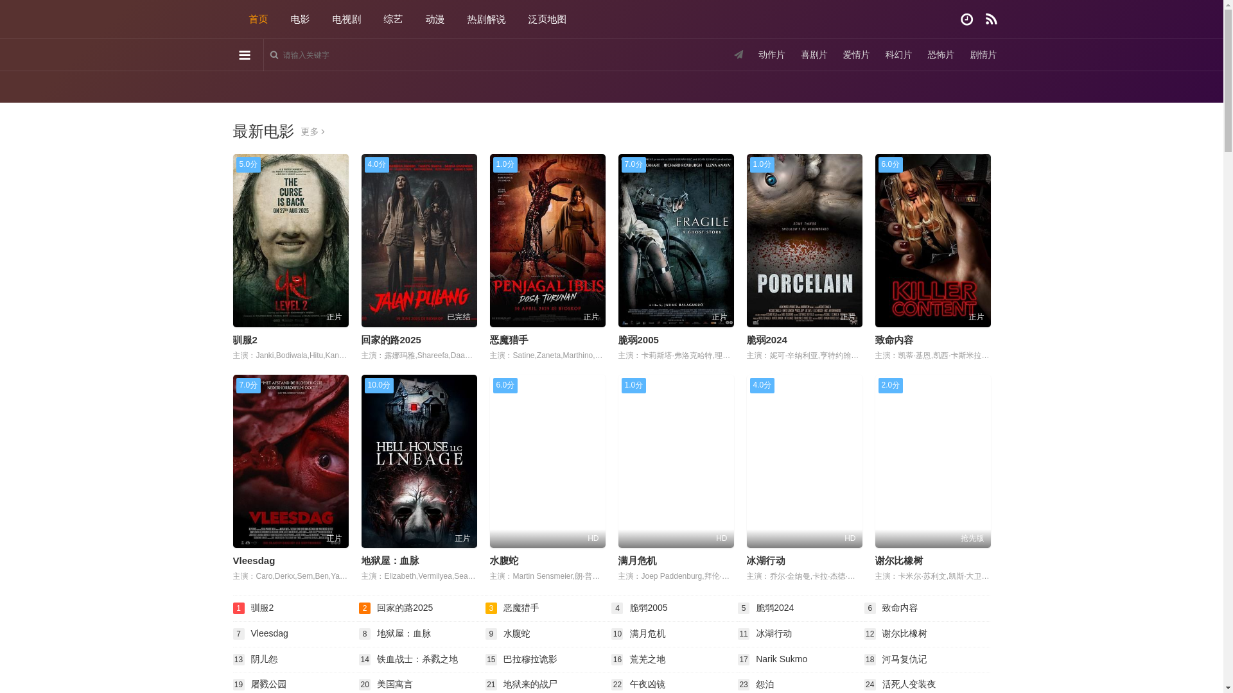The width and height of the screenshot is (1233, 693).
Task: Browse the 恐怖片 genre
Action: coord(941,55)
